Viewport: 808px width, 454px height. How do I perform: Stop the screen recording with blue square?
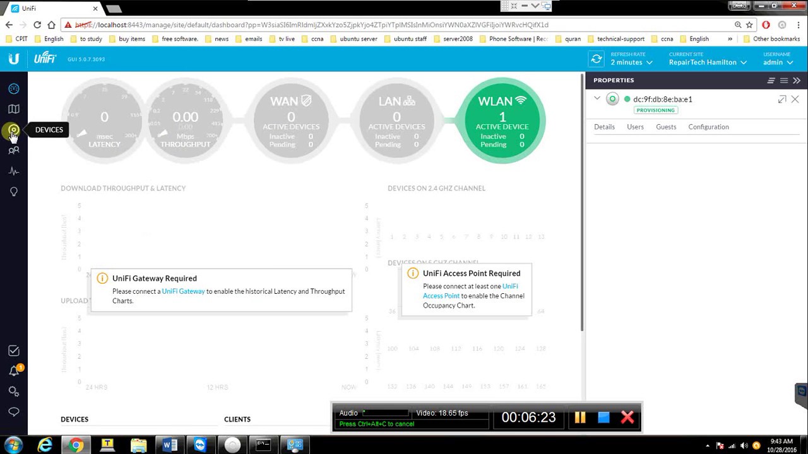603,417
